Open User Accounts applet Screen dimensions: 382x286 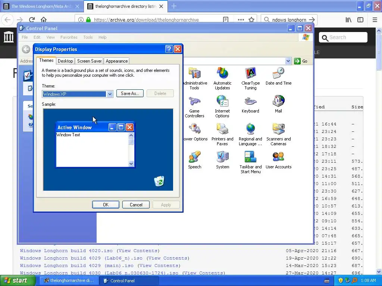click(278, 160)
